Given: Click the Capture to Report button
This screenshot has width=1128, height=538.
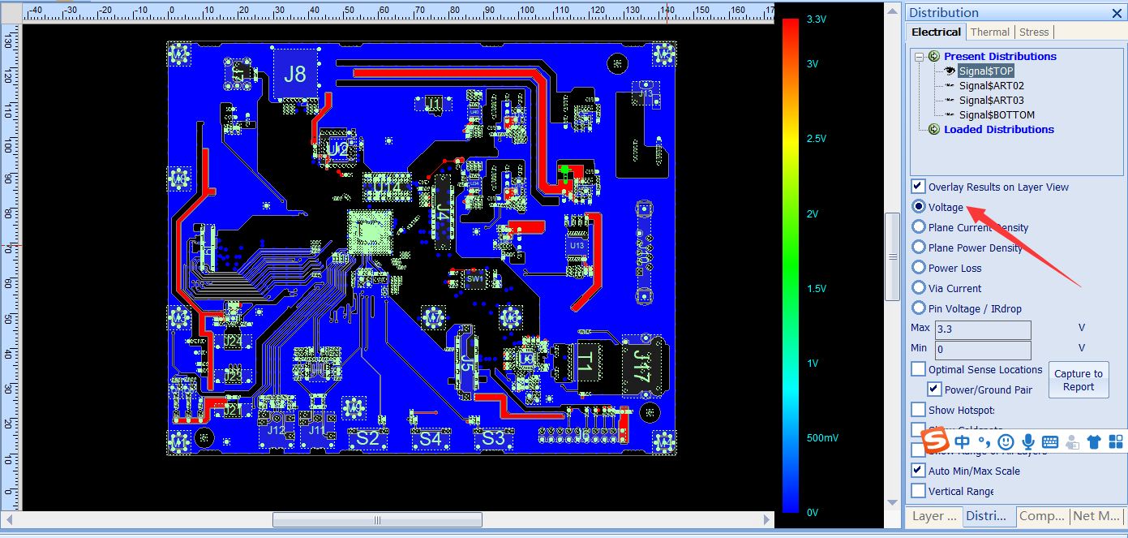Looking at the screenshot, I should tap(1079, 380).
